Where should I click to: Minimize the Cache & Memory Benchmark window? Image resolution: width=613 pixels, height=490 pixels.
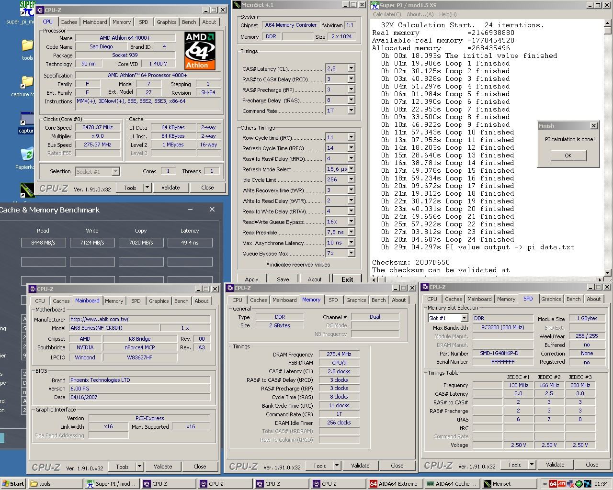click(x=190, y=209)
